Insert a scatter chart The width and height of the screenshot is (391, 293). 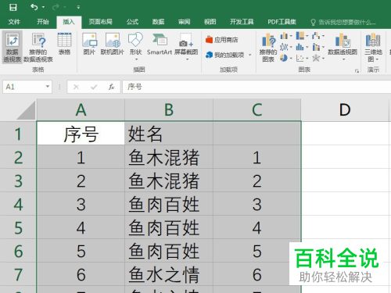(x=302, y=58)
